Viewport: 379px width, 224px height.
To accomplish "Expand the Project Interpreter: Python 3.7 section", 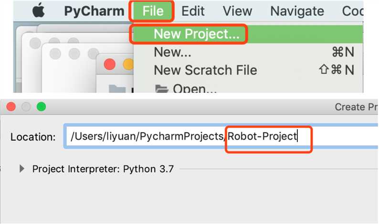I will point(22,169).
